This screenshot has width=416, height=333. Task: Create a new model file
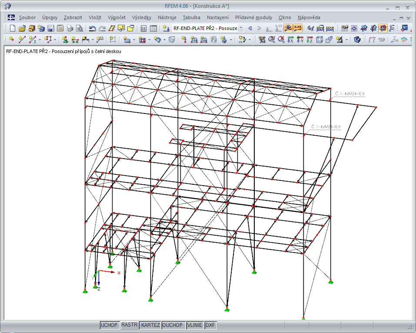pos(13,28)
